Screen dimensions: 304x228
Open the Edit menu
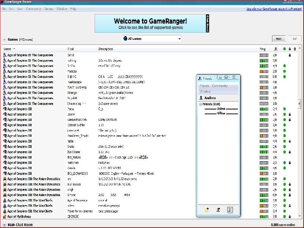coord(11,9)
